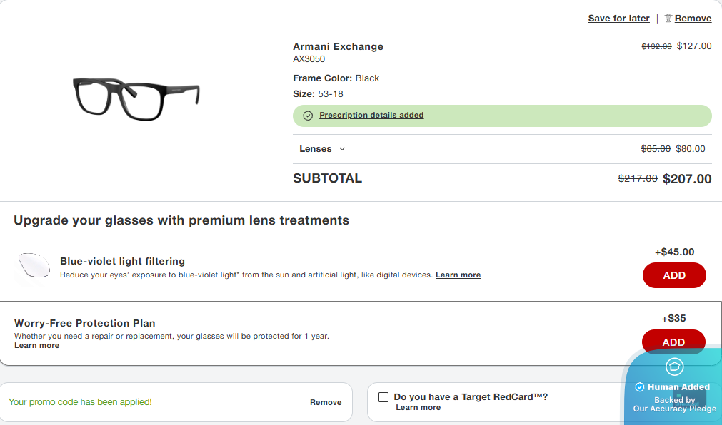Learn more about the Worry-Free Protection Plan
This screenshot has height=425, width=722.
point(36,346)
